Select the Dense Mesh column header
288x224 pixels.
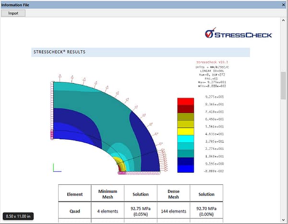173,194
